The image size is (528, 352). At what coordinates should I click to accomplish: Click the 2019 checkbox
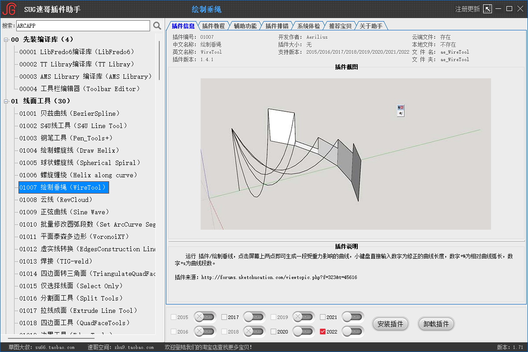tap(274, 317)
